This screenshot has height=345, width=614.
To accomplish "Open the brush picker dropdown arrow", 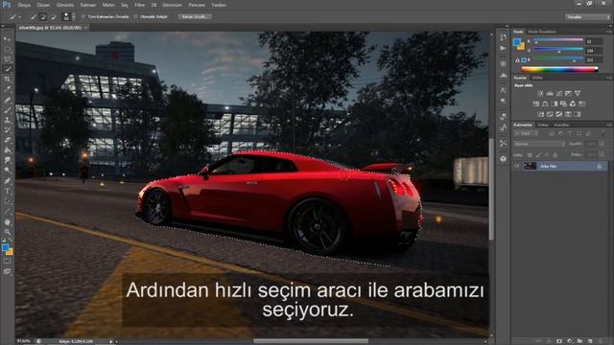I will tap(74, 17).
